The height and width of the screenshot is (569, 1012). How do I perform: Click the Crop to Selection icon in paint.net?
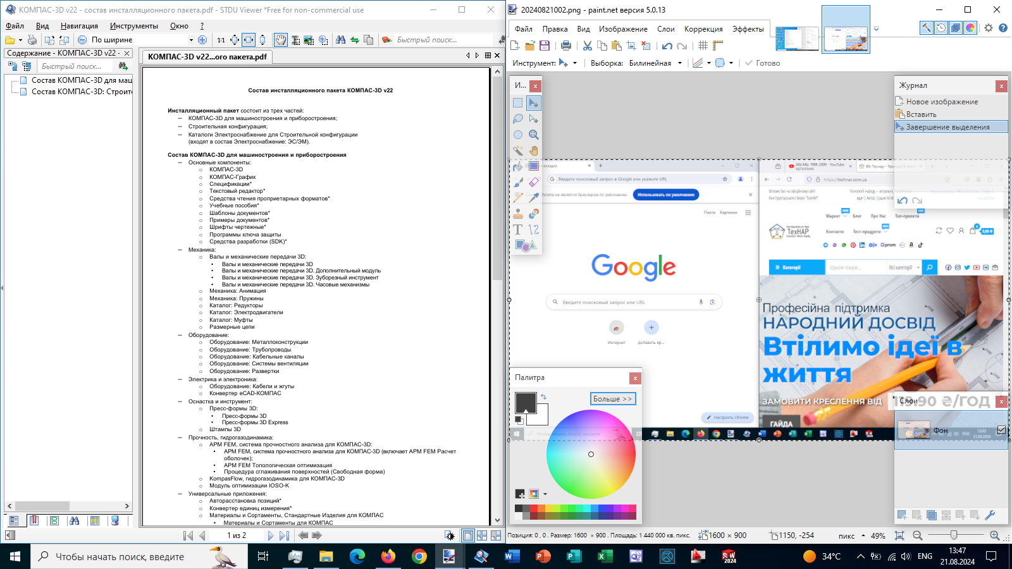(x=631, y=46)
